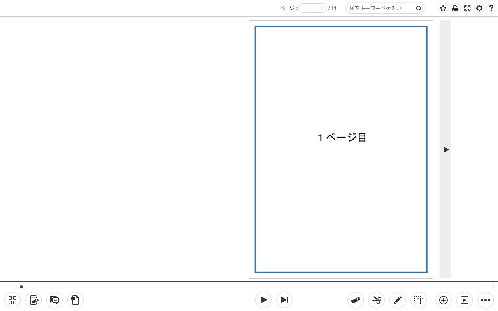498x311 pixels.
Task: Click the page position slider handle
Action: pos(21,287)
